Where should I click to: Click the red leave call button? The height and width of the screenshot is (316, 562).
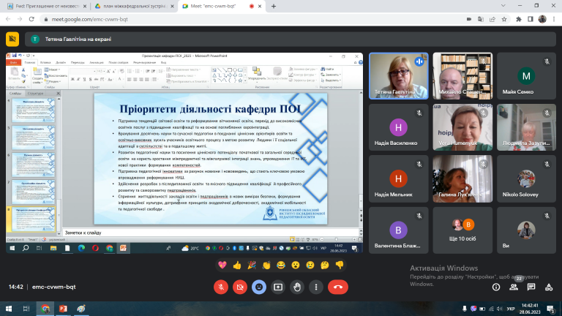(337, 287)
